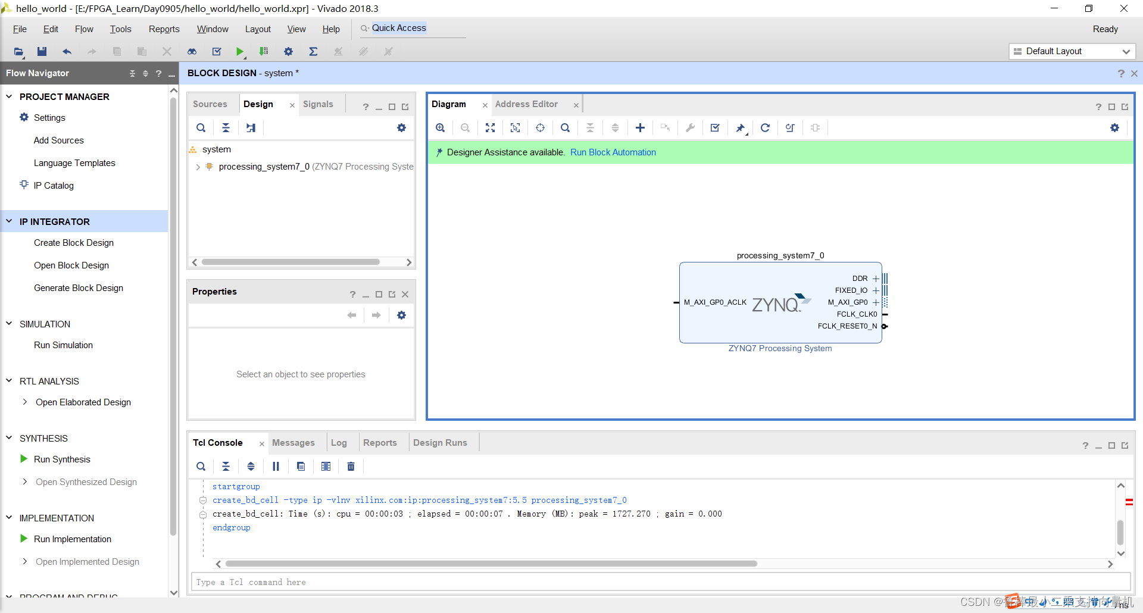Viewport: 1143px width, 613px height.
Task: Switch to Design Runs tab
Action: pyautogui.click(x=440, y=443)
